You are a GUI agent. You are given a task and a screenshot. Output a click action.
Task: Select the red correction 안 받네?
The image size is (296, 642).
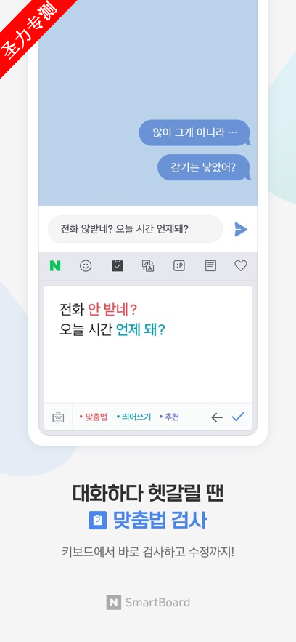click(x=112, y=310)
